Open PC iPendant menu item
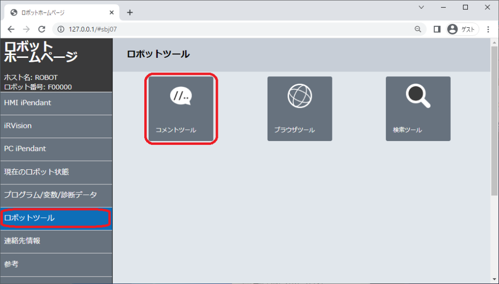 point(56,149)
